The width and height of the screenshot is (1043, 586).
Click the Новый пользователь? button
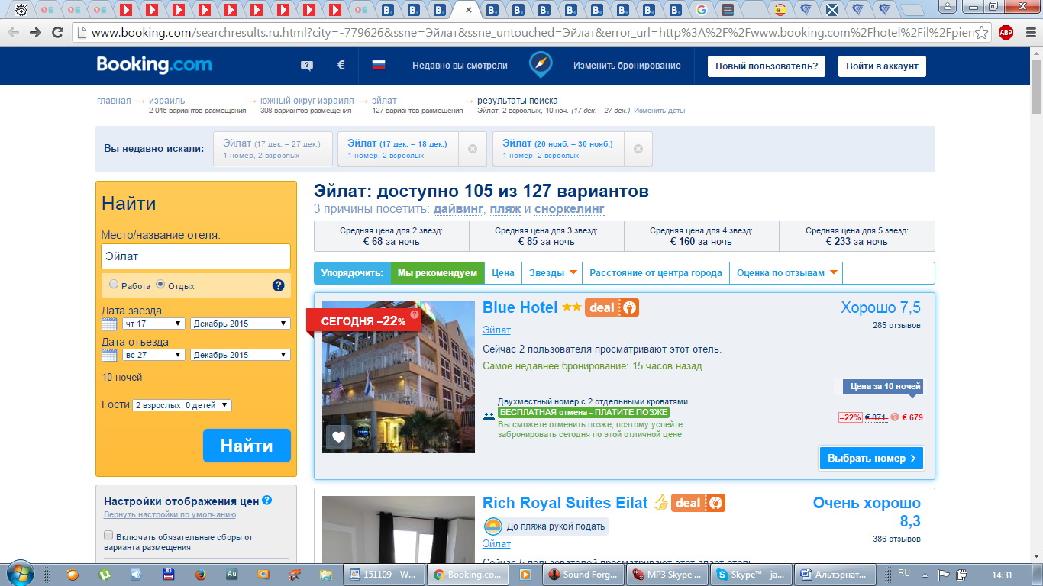(x=766, y=66)
